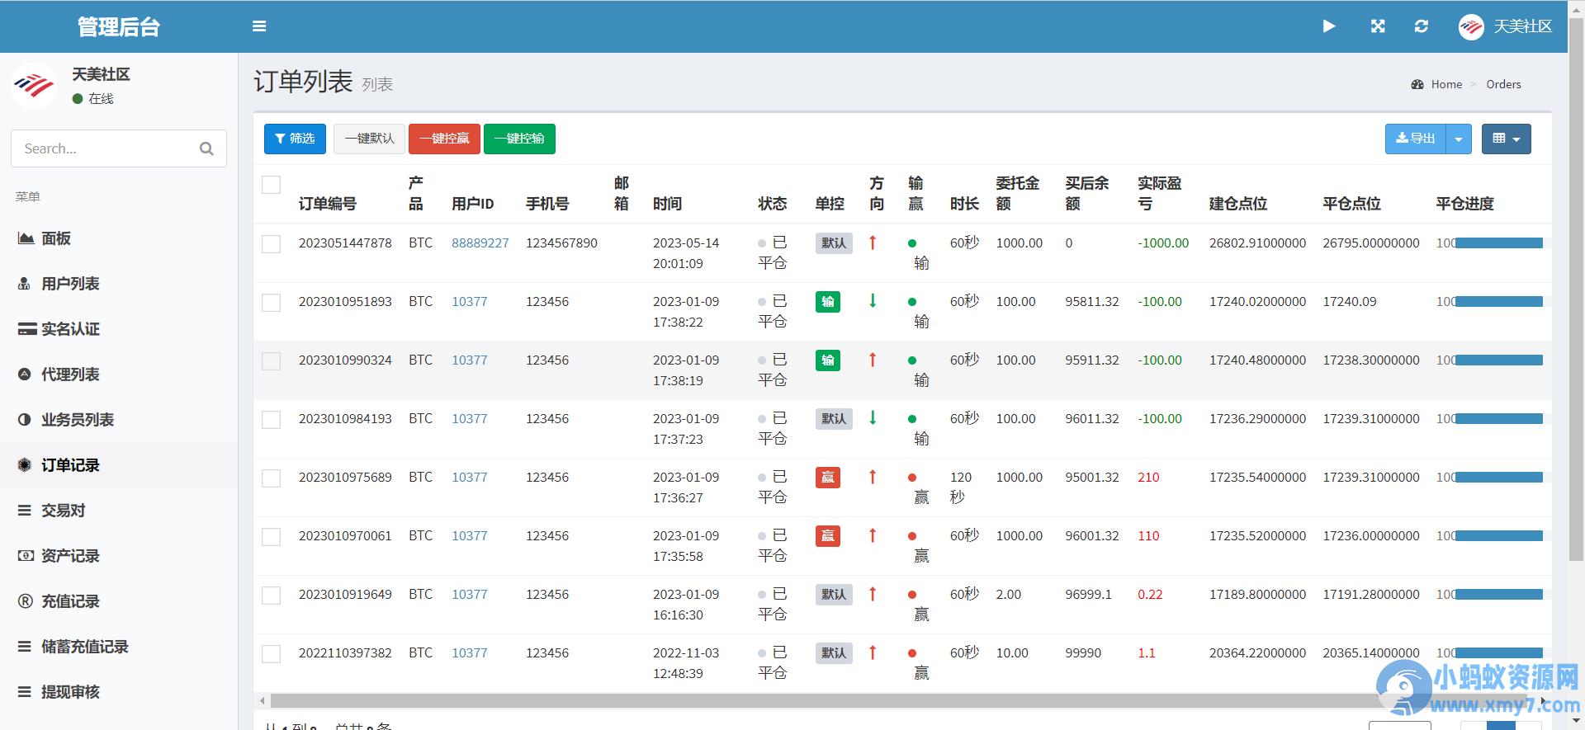Select 订单记录 in sidebar menu
Image resolution: width=1585 pixels, height=730 pixels.
119,465
